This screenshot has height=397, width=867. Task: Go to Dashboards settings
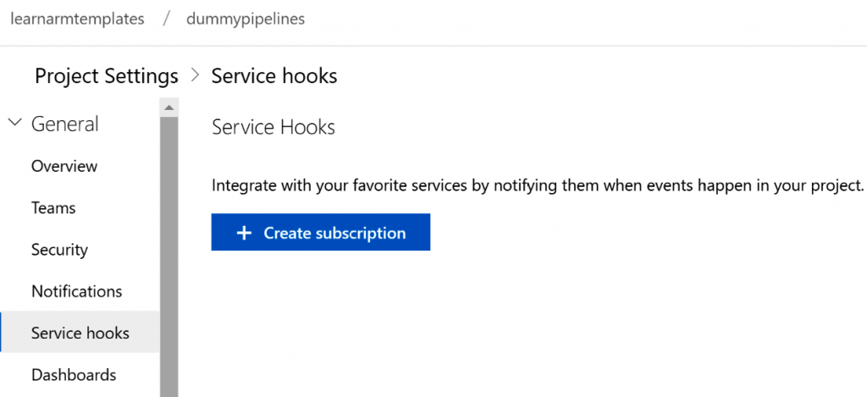tap(74, 374)
